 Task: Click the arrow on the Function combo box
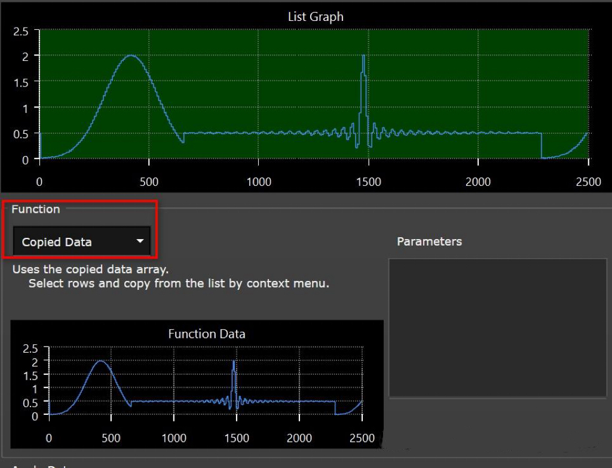[140, 241]
